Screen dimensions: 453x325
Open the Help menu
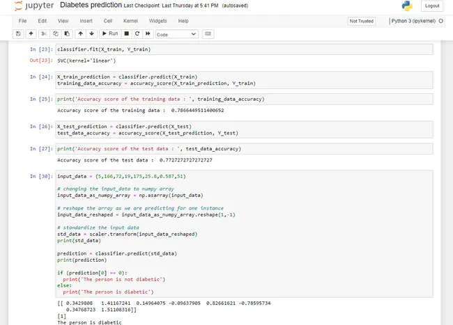pyautogui.click(x=183, y=21)
